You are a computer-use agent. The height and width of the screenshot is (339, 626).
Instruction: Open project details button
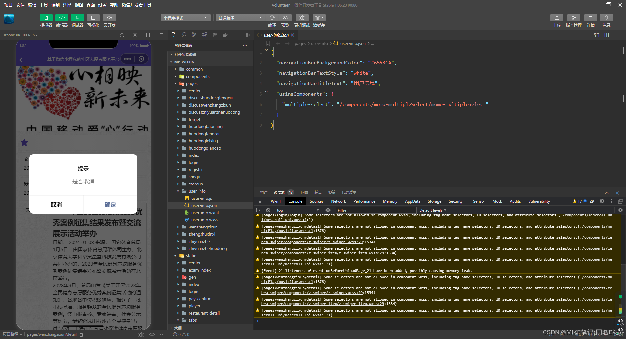tap(591, 18)
